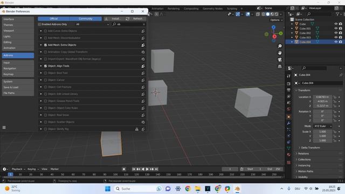Image resolution: width=345 pixels, height=194 pixels.
Task: Expand the Cube.001 tree item in outliner
Action: [x=292, y=29]
